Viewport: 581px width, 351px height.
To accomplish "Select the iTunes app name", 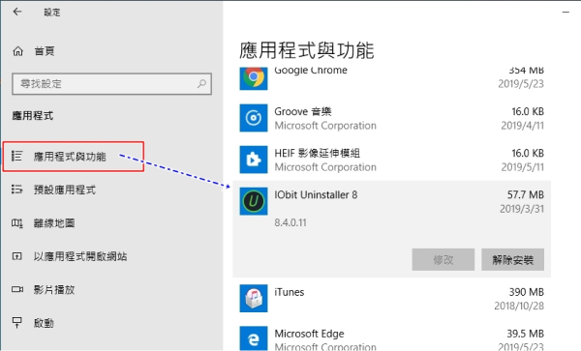I will [x=289, y=292].
